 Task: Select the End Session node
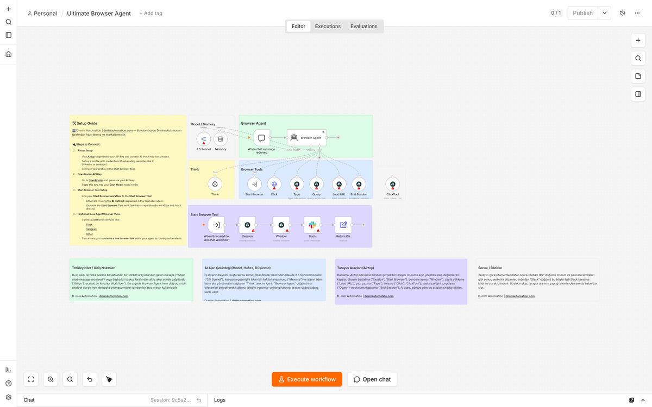pyautogui.click(x=359, y=184)
